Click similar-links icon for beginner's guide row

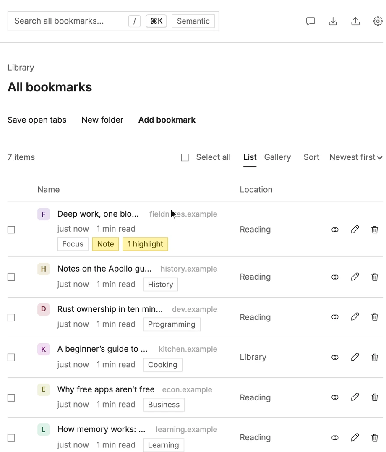[335, 358]
